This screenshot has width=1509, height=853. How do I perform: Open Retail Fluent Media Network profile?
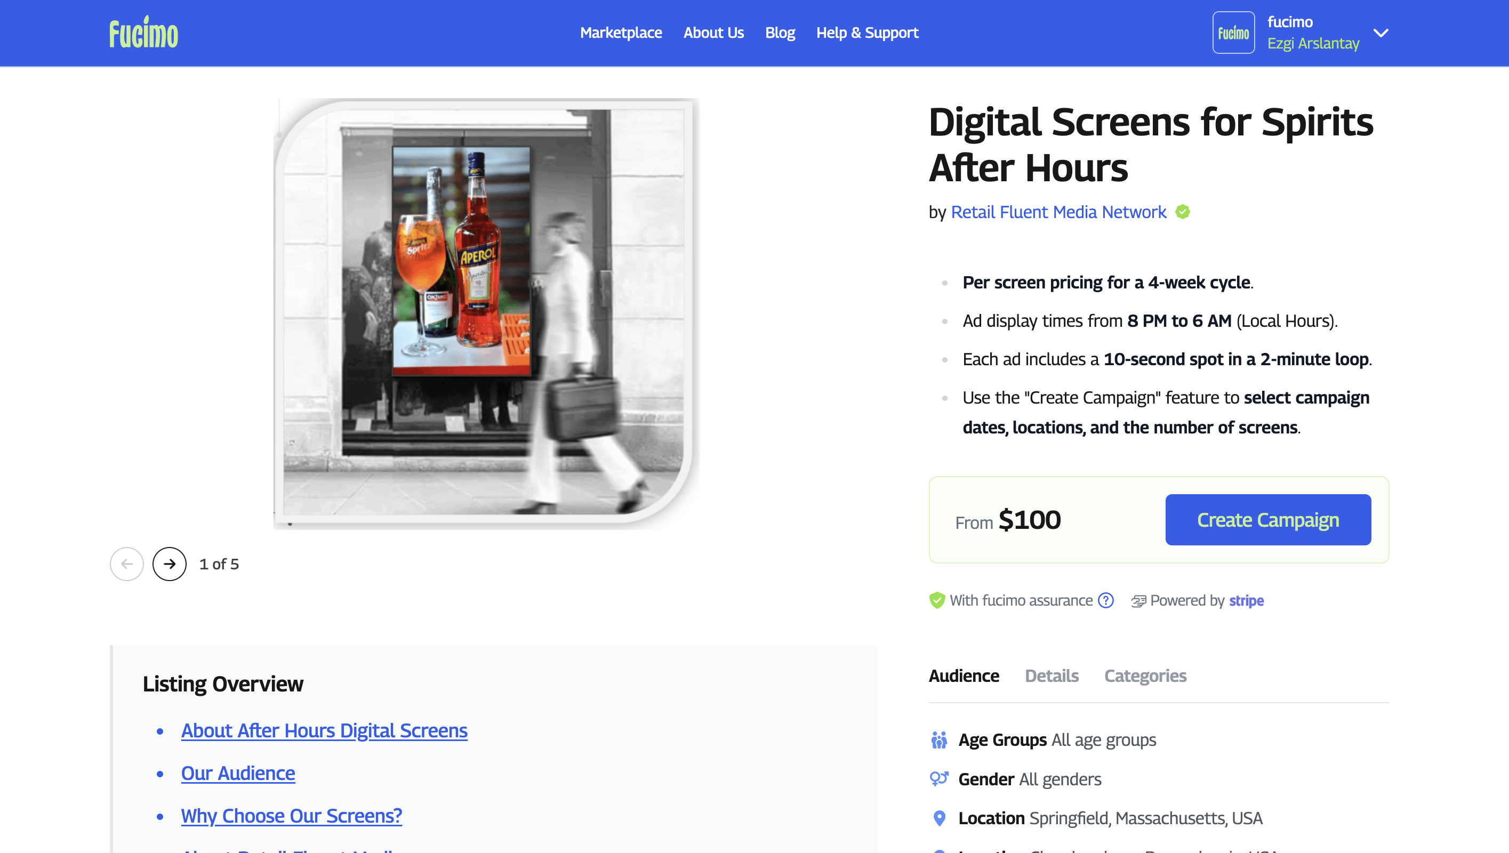tap(1058, 212)
